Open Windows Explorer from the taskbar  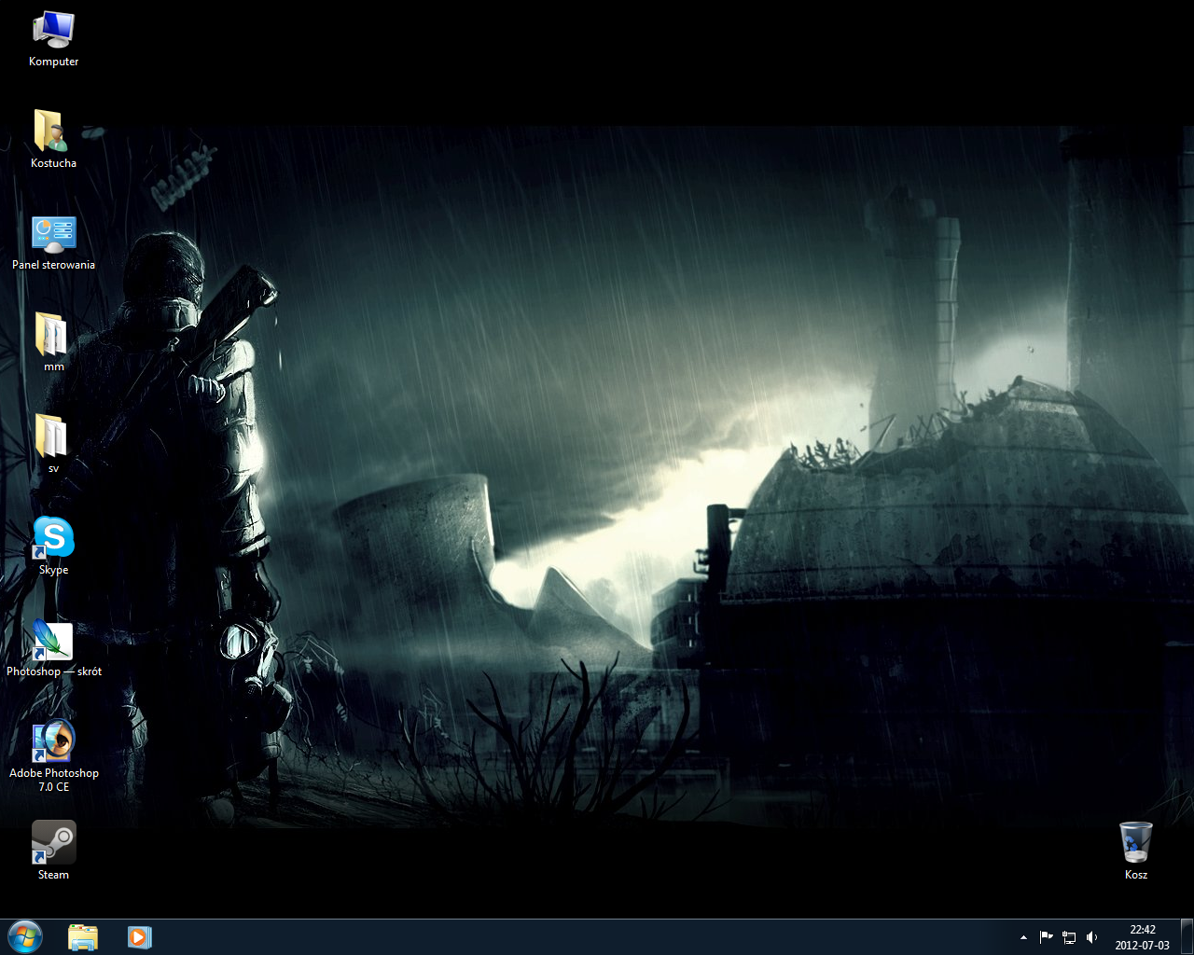(x=83, y=937)
